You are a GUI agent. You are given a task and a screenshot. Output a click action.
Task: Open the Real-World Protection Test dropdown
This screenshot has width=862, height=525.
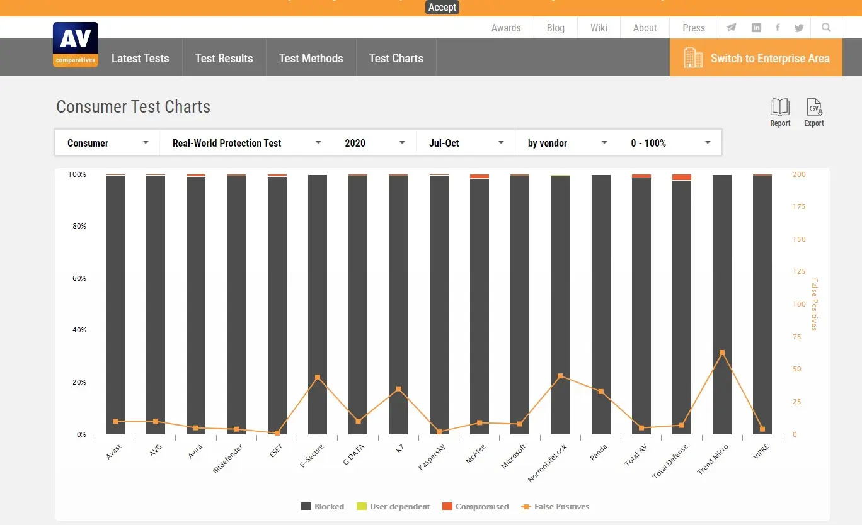click(x=247, y=143)
